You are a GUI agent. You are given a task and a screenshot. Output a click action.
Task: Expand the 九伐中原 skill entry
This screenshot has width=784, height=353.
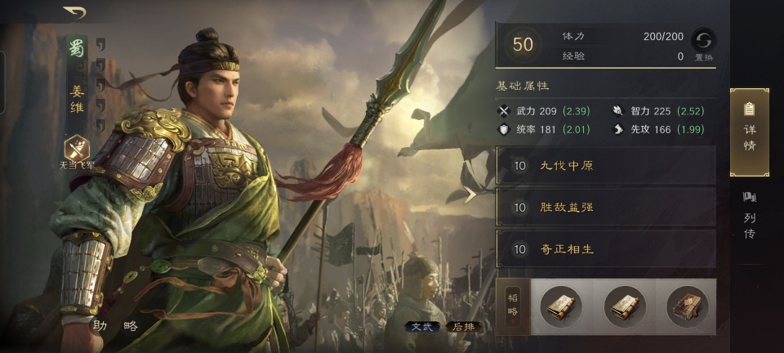point(605,166)
